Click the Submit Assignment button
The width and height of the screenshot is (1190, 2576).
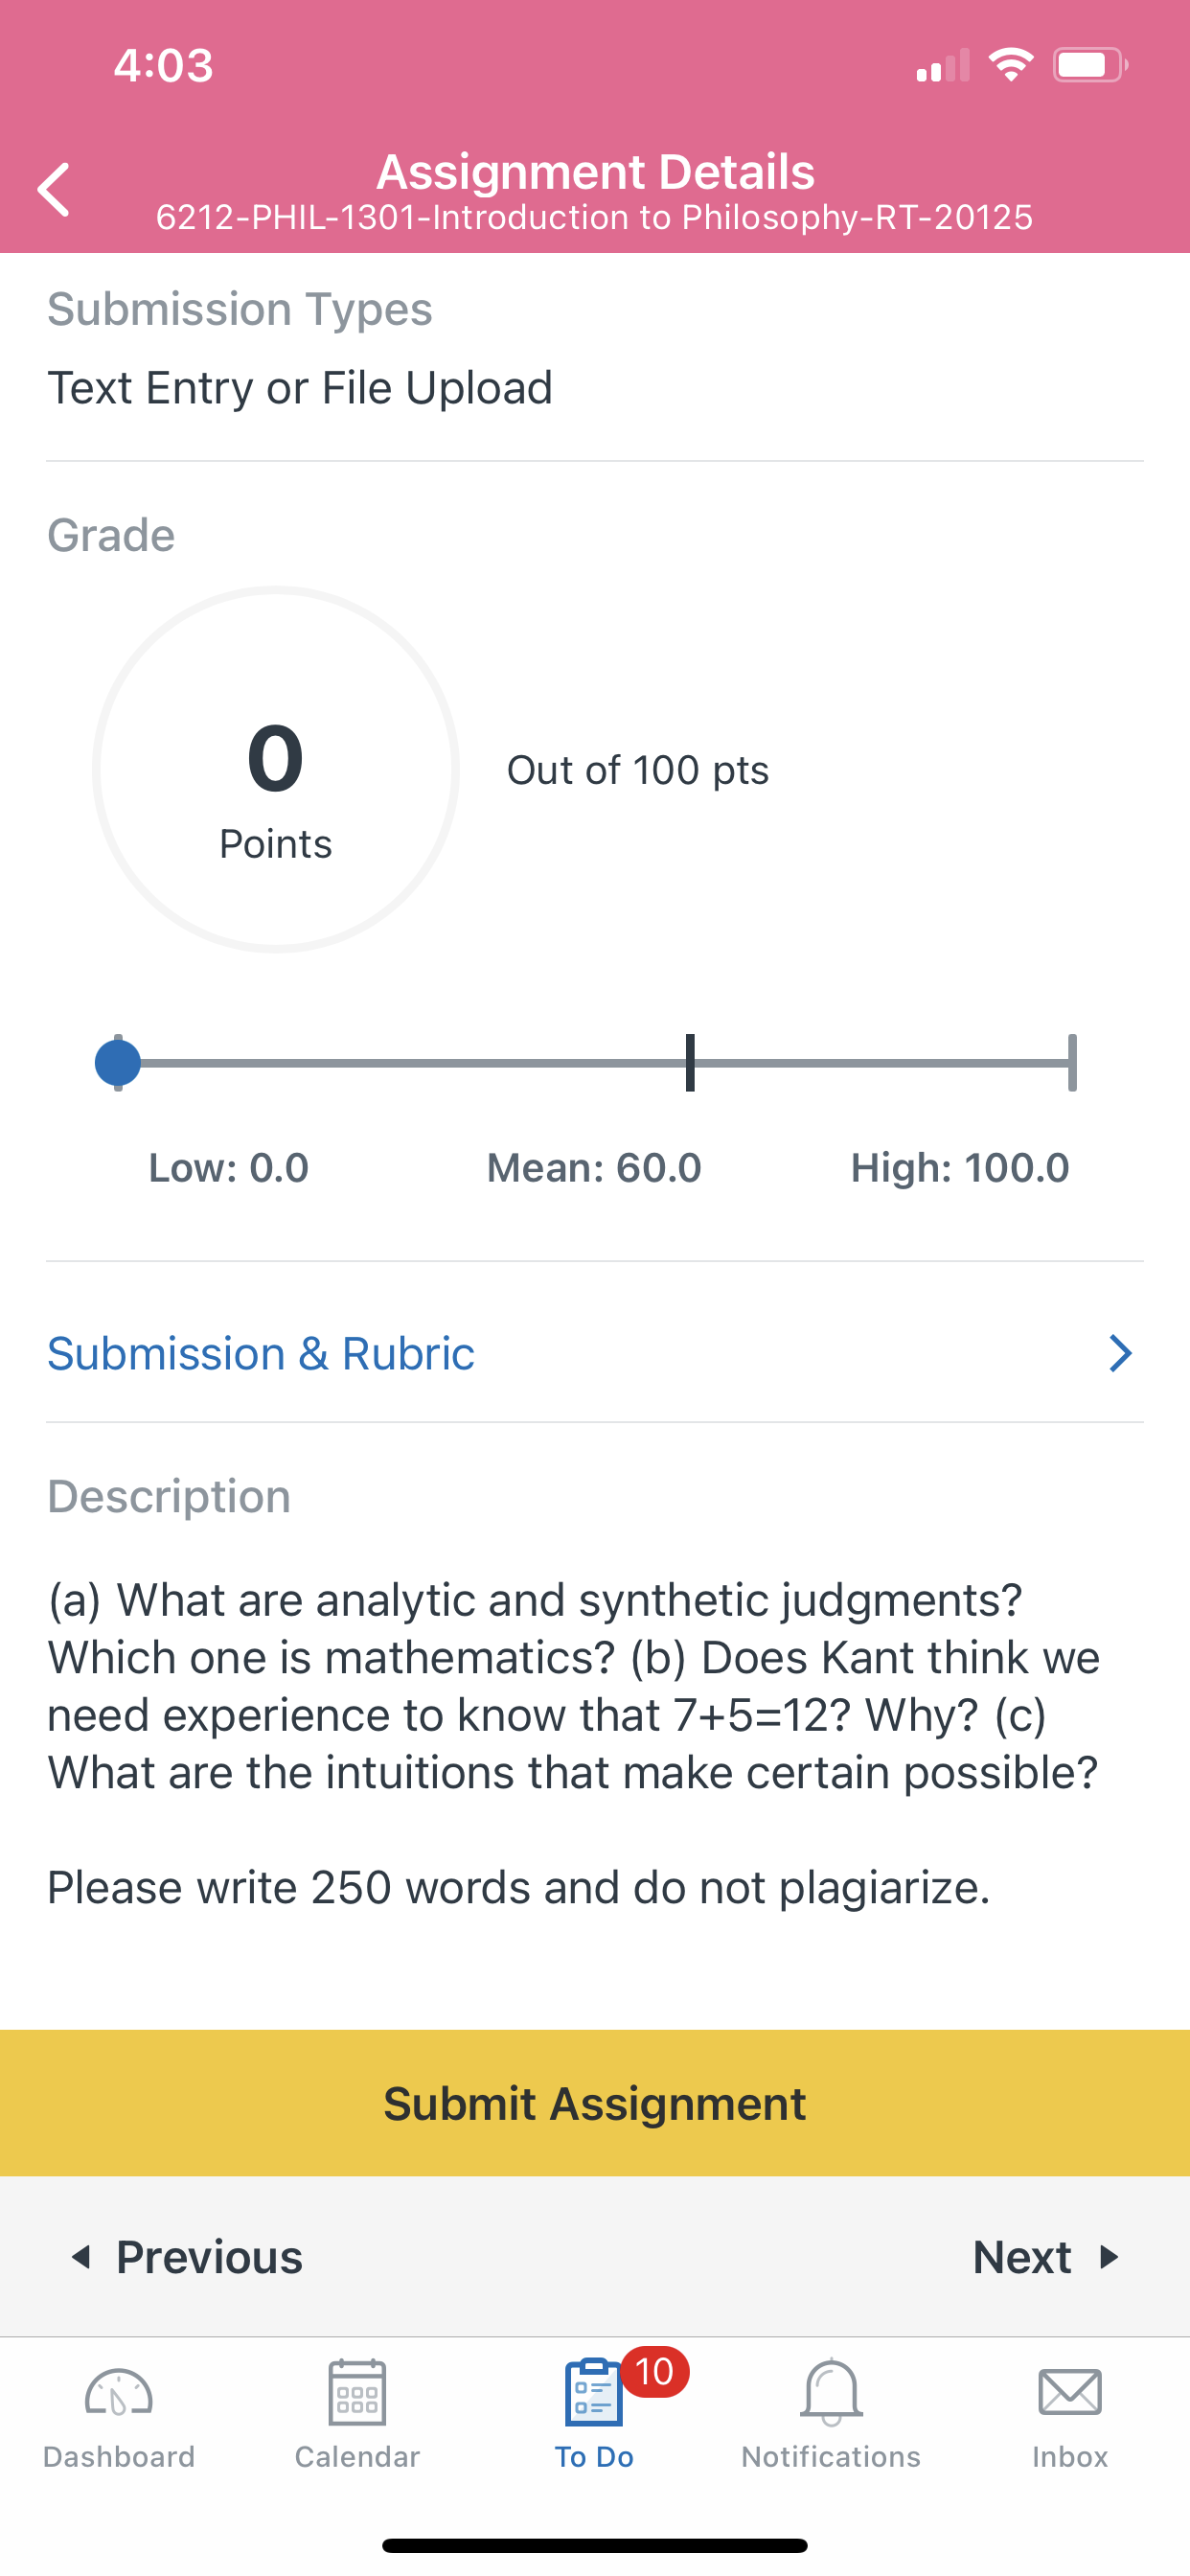(x=595, y=2103)
